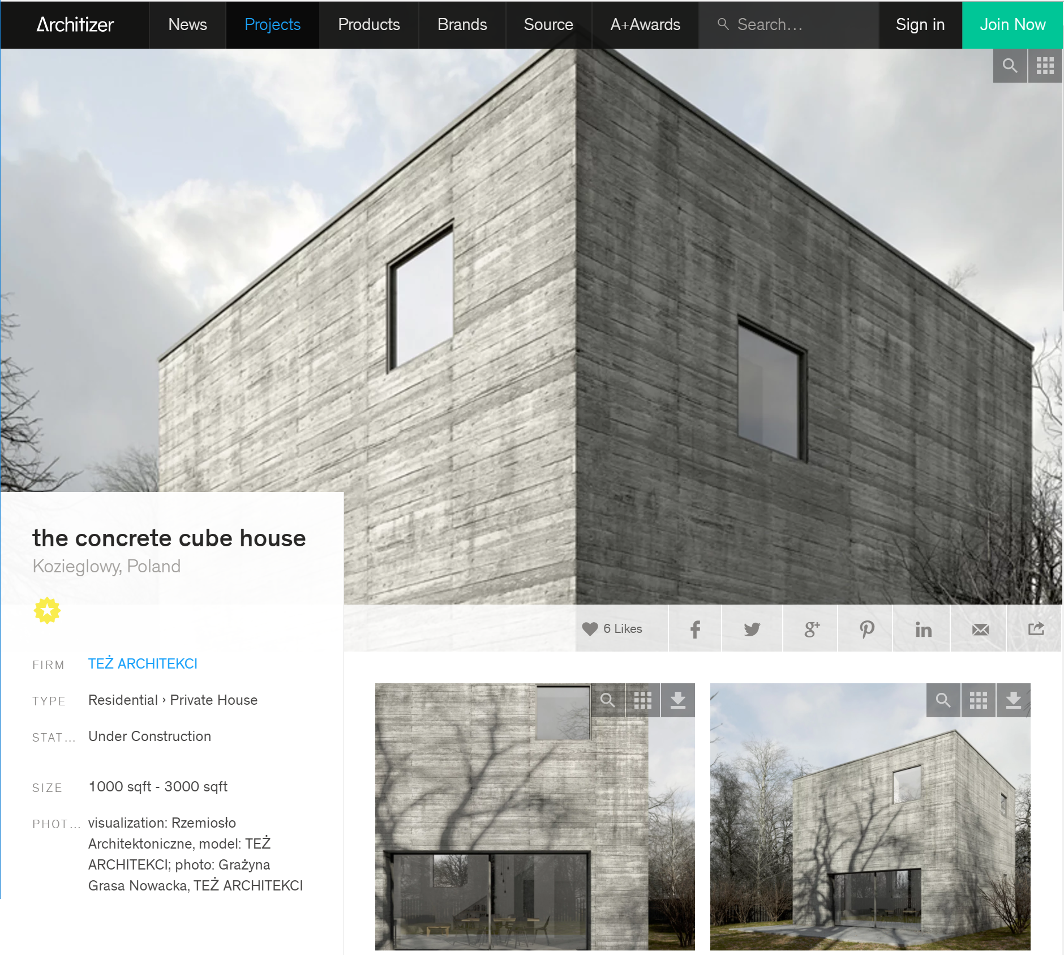Click the external share arrow icon

pos(1036,629)
